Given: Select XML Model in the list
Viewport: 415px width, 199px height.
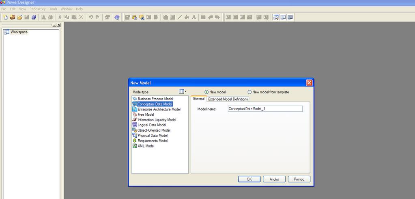Looking at the screenshot, I should 144,146.
